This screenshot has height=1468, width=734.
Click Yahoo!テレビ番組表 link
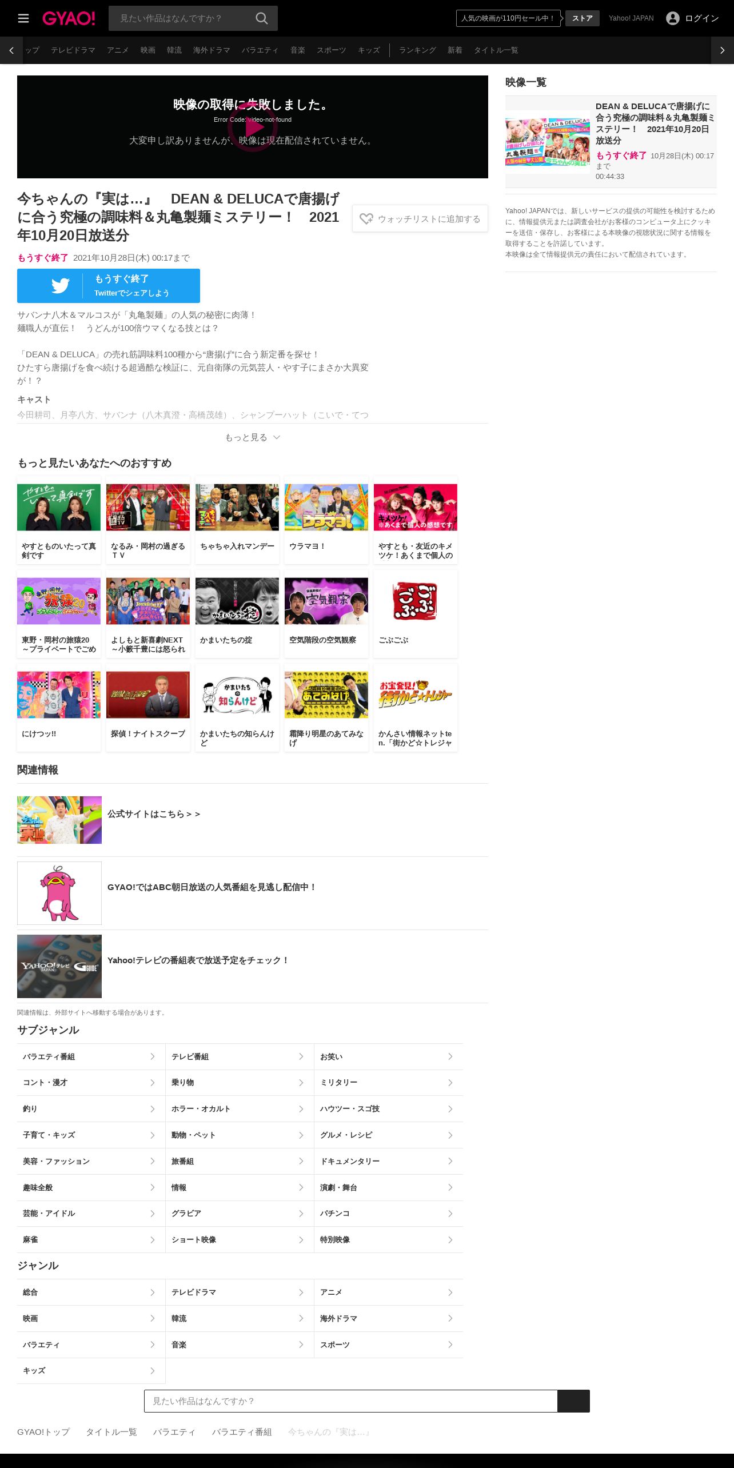[198, 960]
